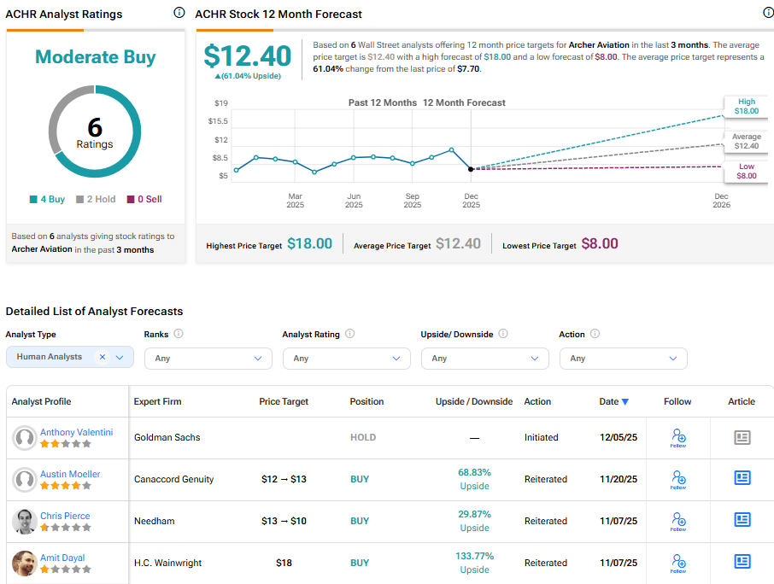Open H.C. Wainwright article icon
This screenshot has height=584, width=774.
[742, 563]
